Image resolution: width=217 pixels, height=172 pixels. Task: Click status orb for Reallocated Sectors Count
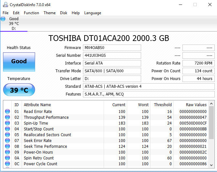[7, 135]
